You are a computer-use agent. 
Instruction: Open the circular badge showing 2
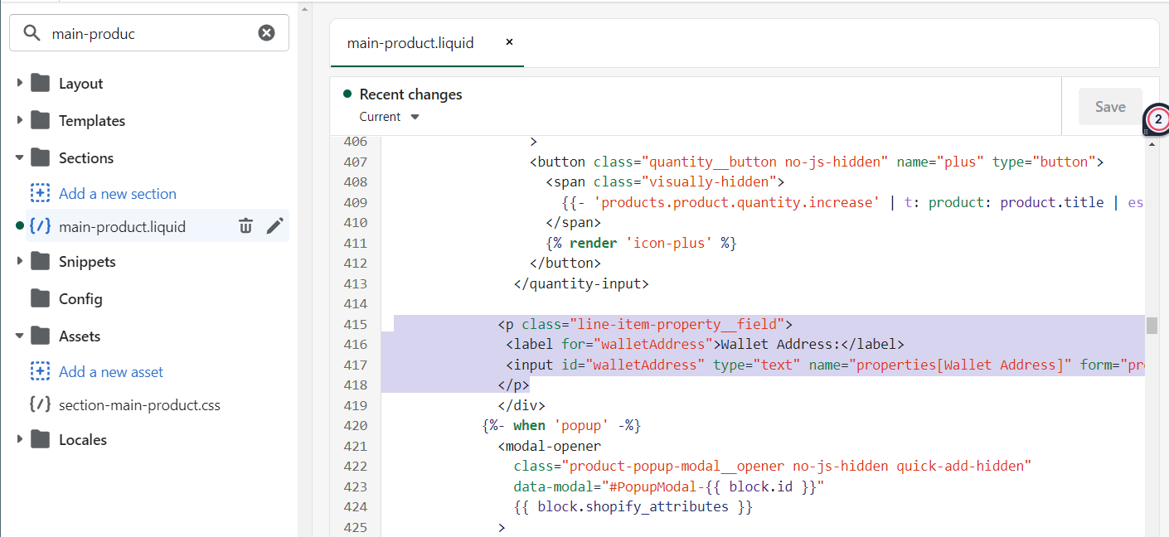click(1158, 119)
